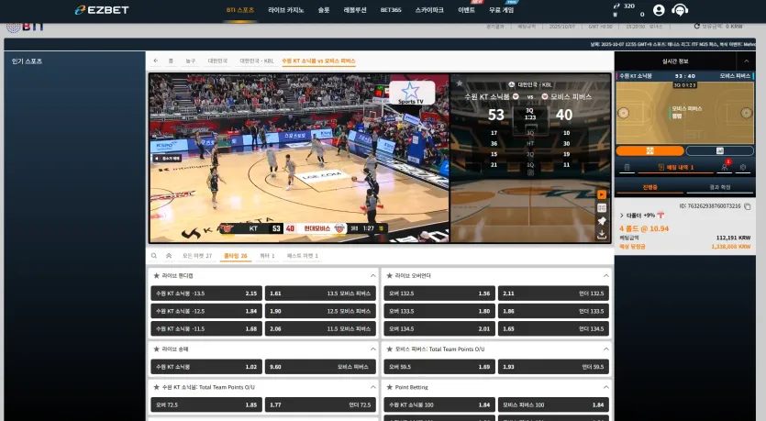Open the scoreboard stats icon
Image resolution: width=766 pixels, height=421 pixels.
602,207
